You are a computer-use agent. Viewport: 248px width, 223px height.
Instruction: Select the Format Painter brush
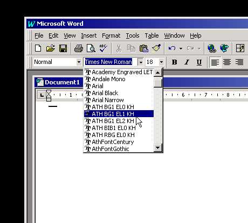[156, 48]
